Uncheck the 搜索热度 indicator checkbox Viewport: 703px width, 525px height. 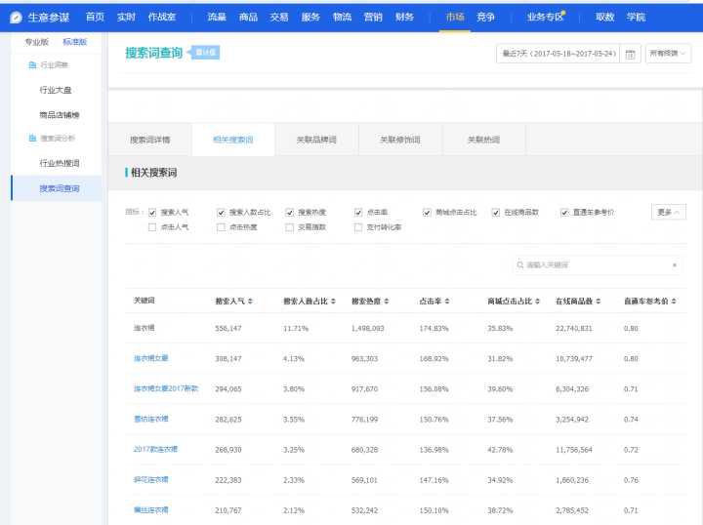click(x=290, y=213)
